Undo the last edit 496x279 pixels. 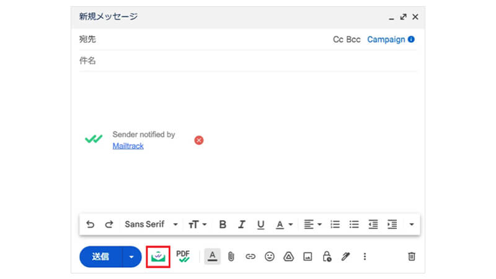pos(90,224)
